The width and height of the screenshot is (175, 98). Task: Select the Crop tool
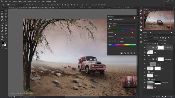pyautogui.click(x=2, y=17)
